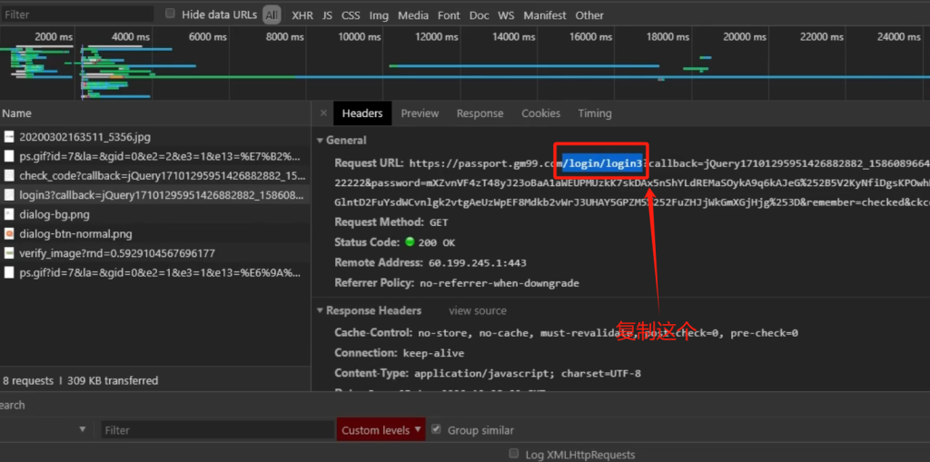Filter requests by Img
This screenshot has width=930, height=462.
(x=379, y=15)
